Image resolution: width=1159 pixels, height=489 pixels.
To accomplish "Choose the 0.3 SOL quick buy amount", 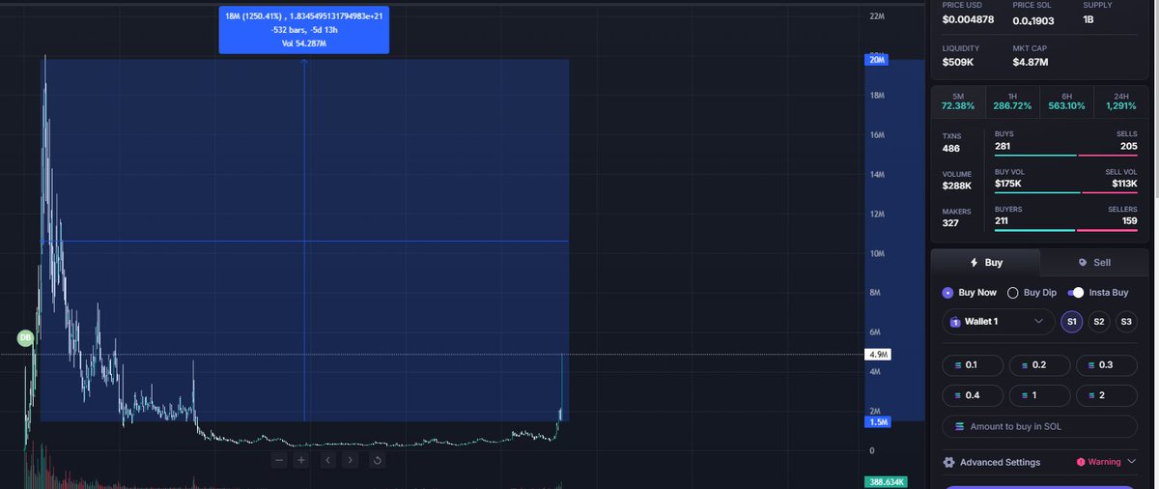I will click(1107, 365).
